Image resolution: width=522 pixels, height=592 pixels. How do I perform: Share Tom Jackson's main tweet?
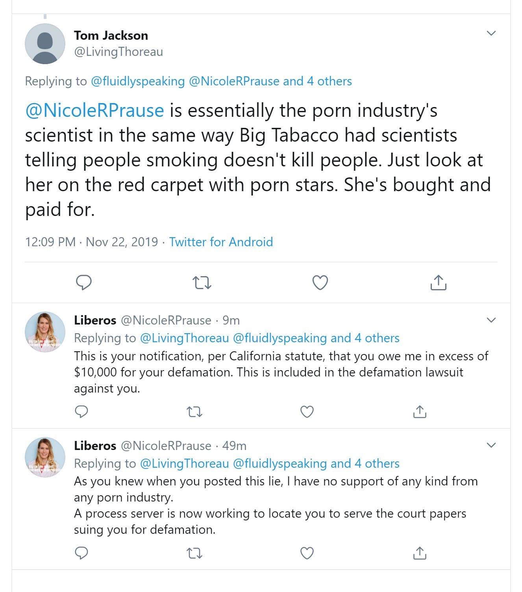click(438, 282)
